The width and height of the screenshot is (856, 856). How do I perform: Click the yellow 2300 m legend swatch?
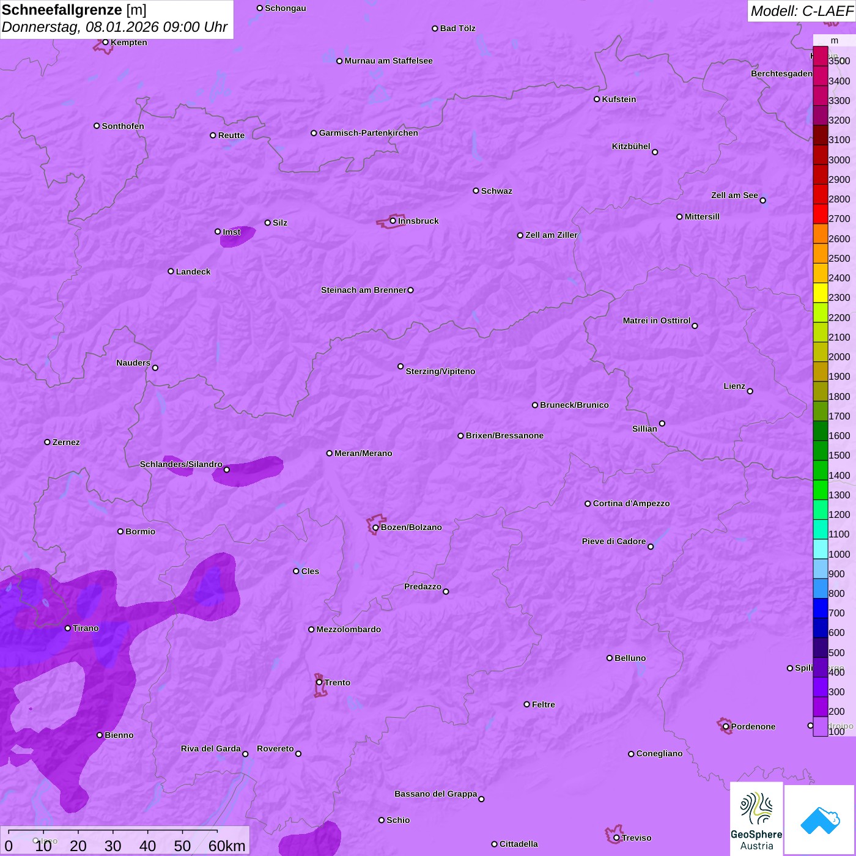point(821,293)
